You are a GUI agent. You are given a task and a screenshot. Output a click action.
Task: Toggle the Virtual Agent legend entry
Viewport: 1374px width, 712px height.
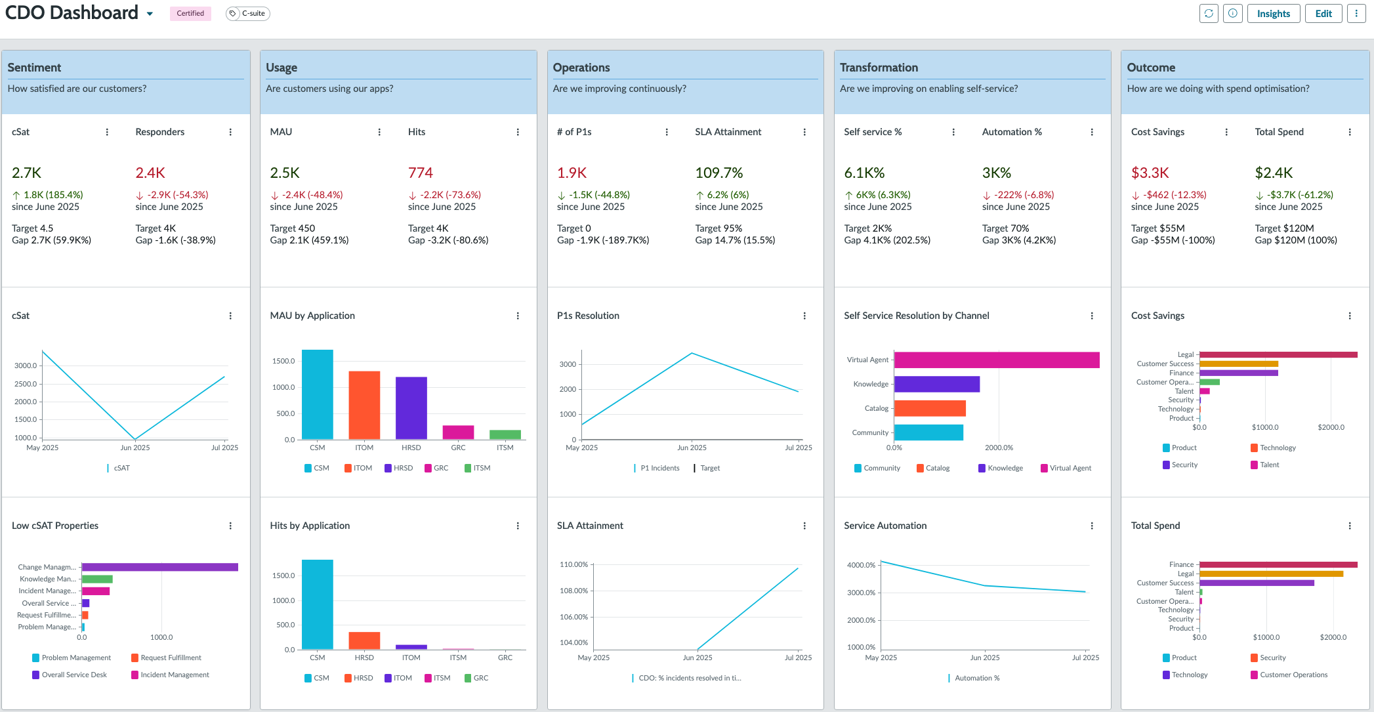(1066, 468)
